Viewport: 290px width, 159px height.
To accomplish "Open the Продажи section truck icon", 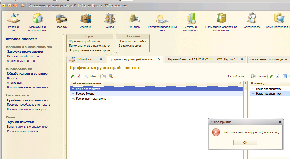I will click(61, 19).
